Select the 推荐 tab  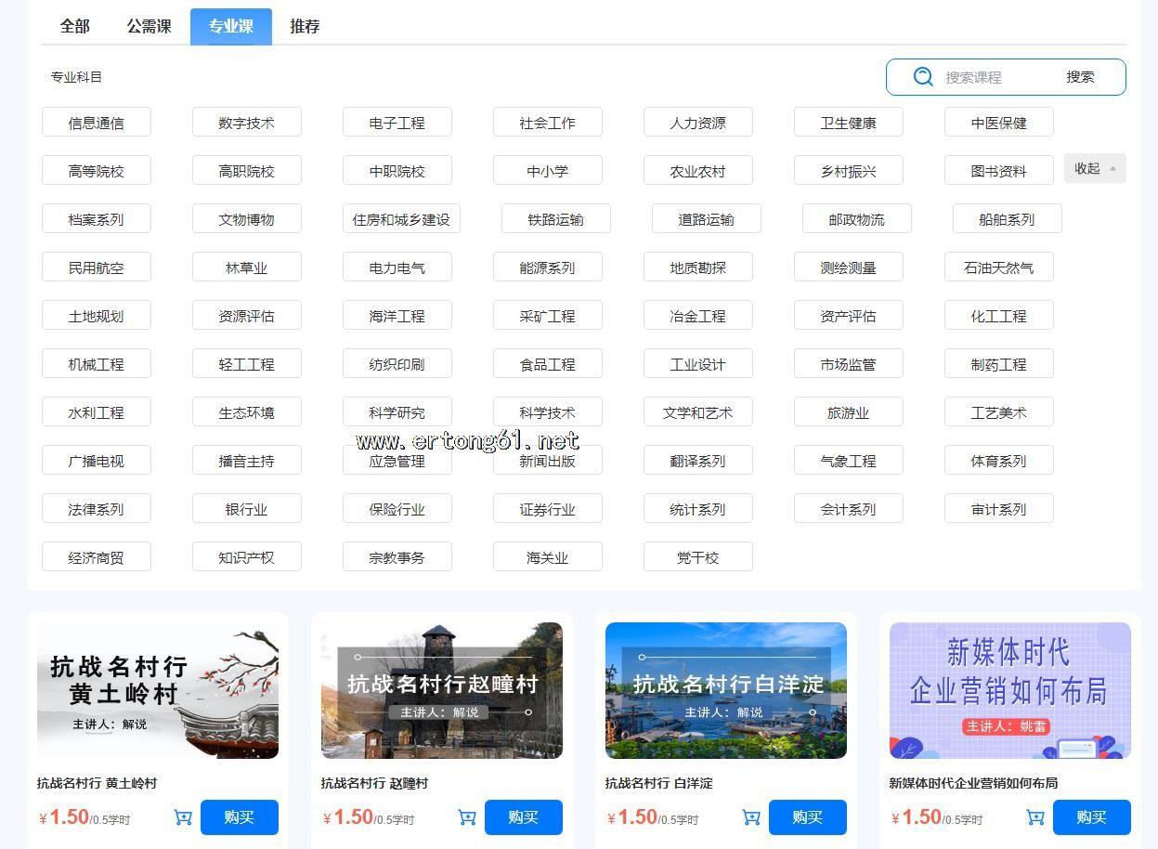[x=305, y=26]
